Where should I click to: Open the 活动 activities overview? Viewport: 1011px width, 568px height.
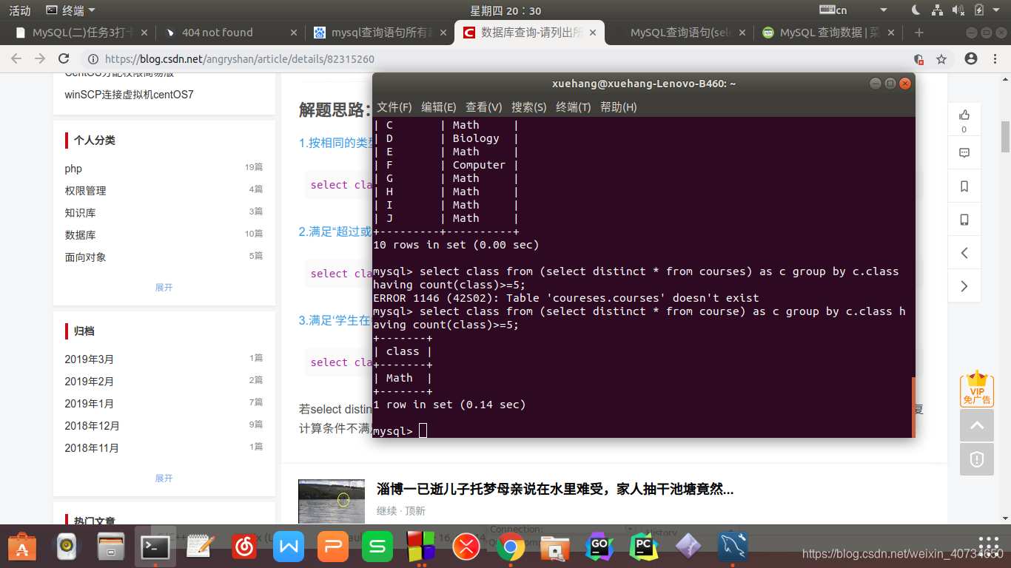coord(20,10)
